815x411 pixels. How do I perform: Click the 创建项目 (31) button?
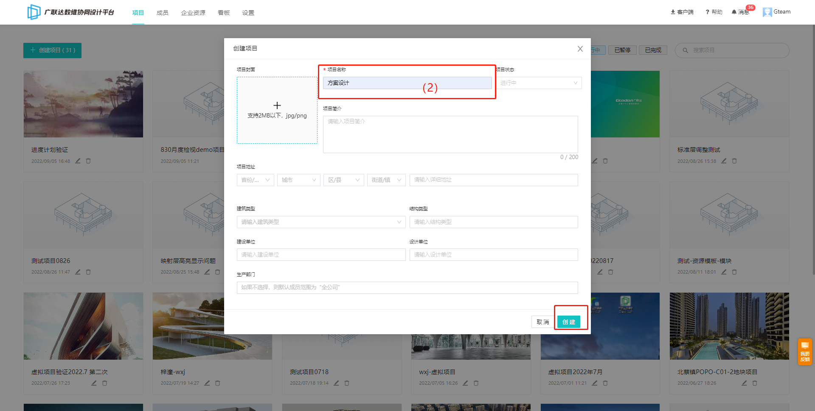point(52,50)
